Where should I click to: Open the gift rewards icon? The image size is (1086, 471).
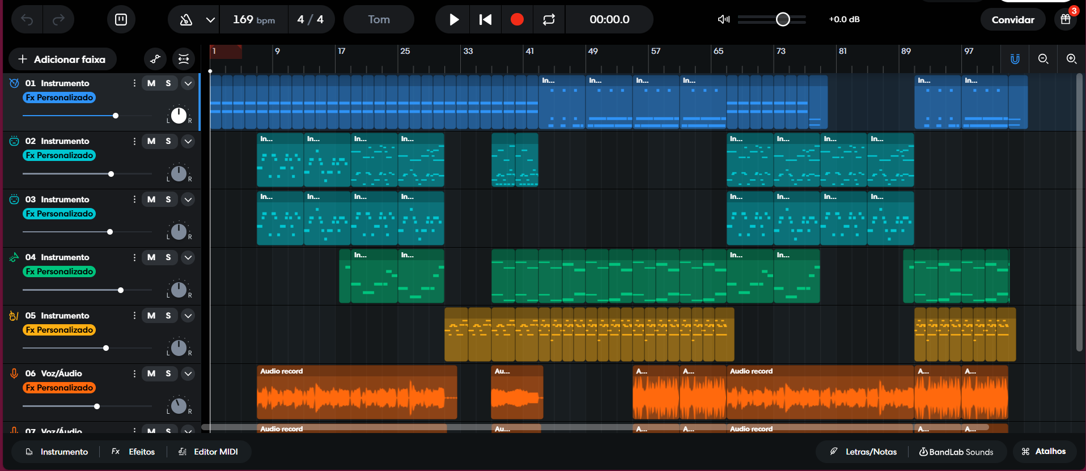pos(1066,20)
